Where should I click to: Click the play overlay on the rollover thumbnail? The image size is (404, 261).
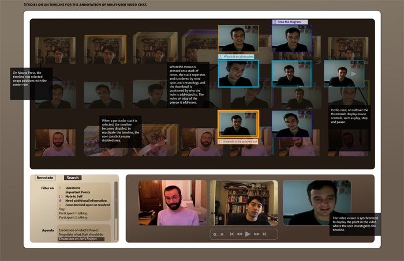[354, 74]
